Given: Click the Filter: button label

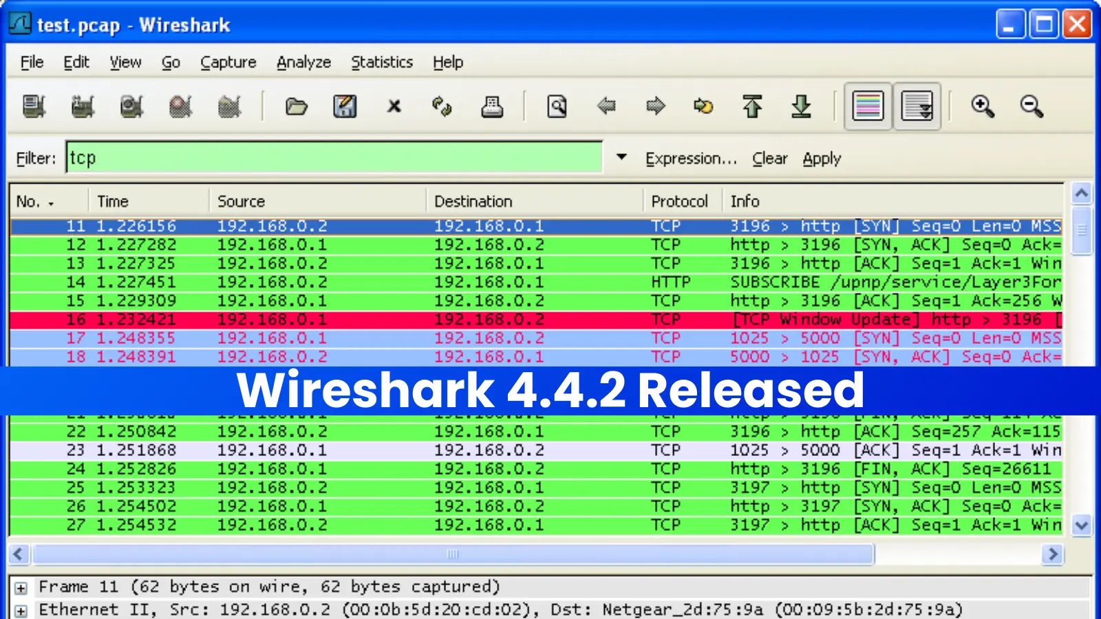Looking at the screenshot, I should tap(36, 159).
